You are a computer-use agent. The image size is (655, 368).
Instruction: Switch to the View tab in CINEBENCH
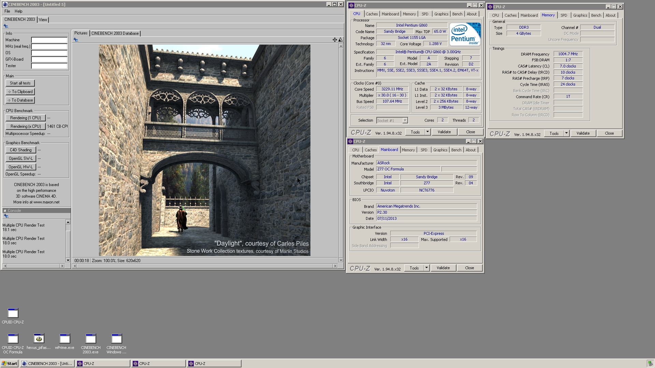coord(43,20)
